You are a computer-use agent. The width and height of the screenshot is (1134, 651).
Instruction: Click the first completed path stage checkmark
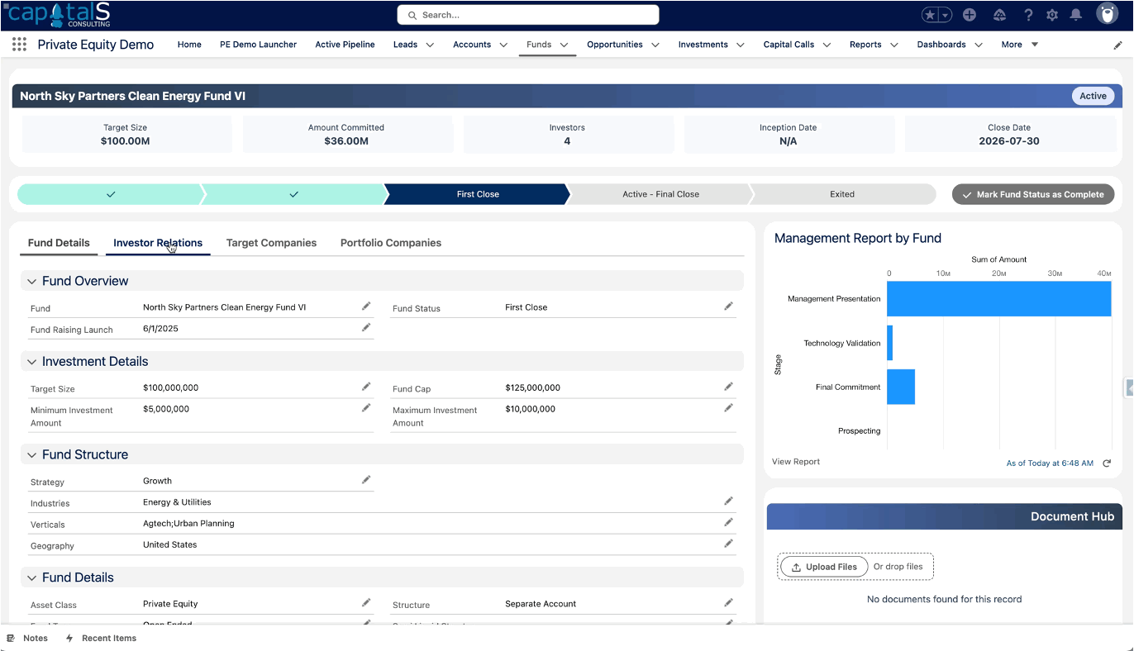111,194
